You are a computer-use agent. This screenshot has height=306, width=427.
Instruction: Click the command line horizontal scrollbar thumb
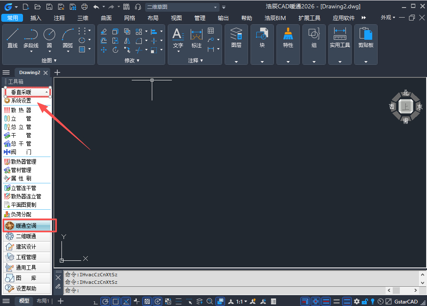click(x=396, y=290)
